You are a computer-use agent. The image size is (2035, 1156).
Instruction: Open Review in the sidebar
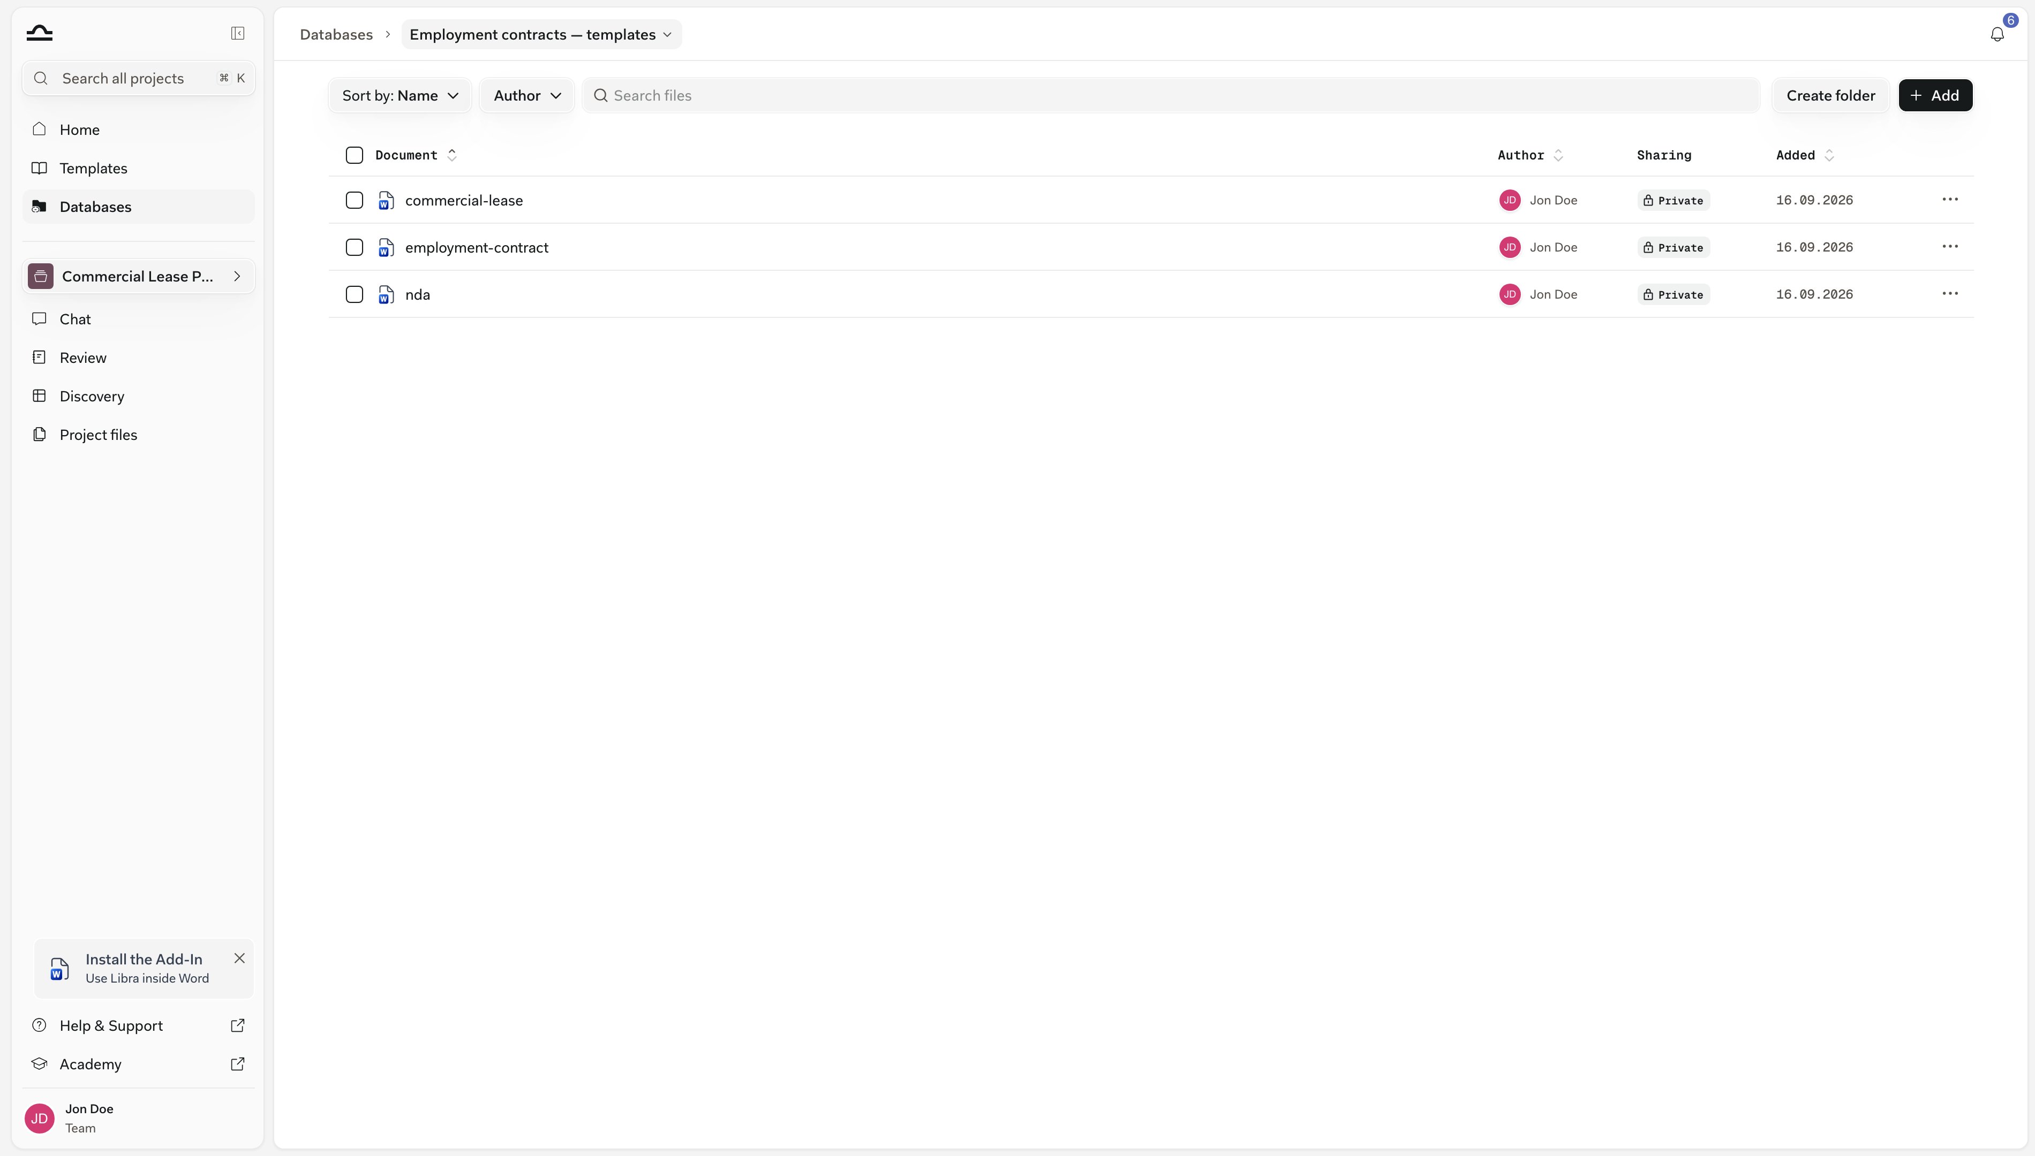coord(138,358)
